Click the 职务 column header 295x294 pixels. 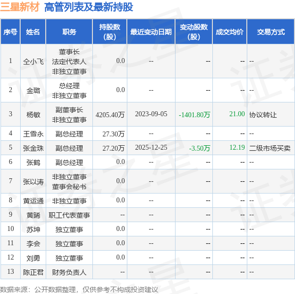point(69,32)
